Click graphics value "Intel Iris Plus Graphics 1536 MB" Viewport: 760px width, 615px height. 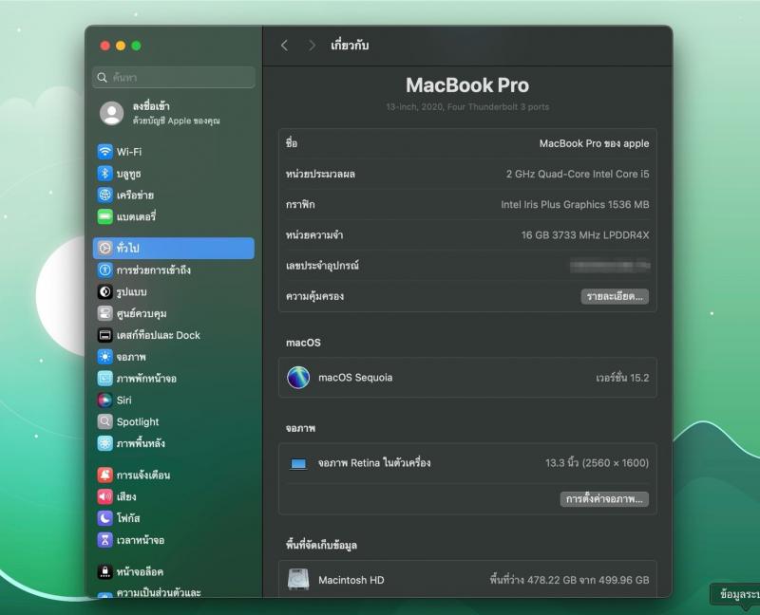(x=575, y=204)
